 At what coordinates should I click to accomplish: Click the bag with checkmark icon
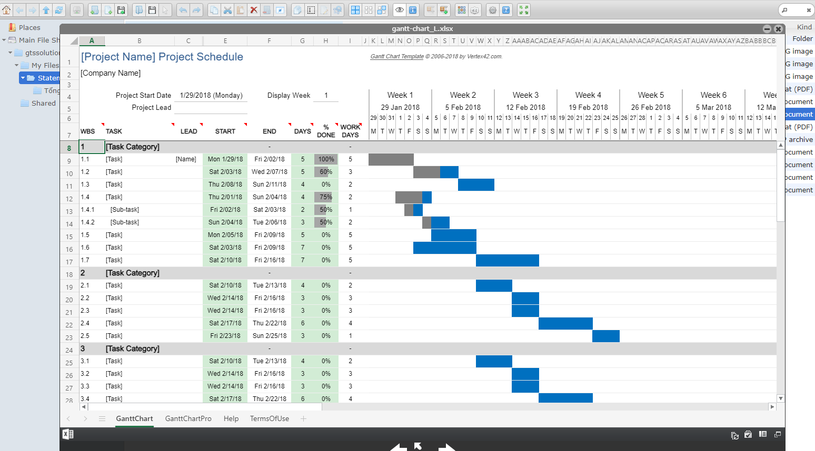tap(748, 434)
